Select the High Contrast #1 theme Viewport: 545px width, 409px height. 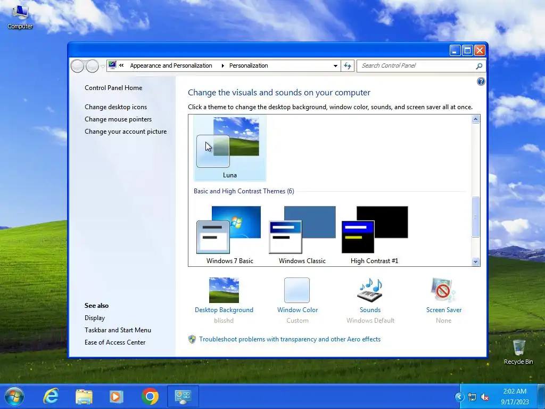click(374, 235)
